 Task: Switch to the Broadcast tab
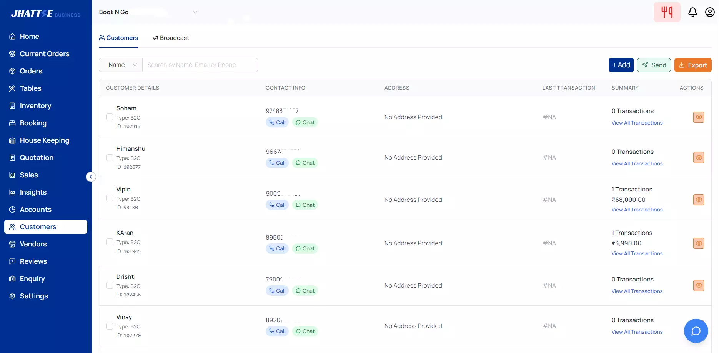(x=171, y=38)
